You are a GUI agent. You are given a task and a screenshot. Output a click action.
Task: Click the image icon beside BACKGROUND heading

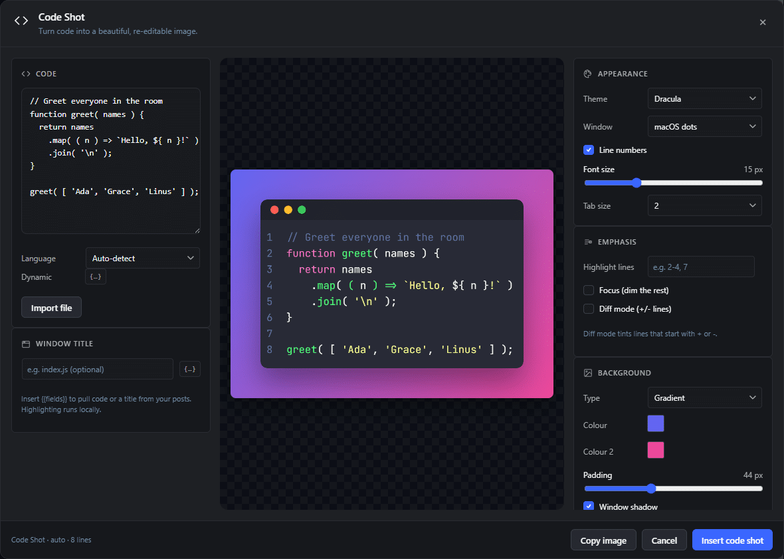click(587, 373)
